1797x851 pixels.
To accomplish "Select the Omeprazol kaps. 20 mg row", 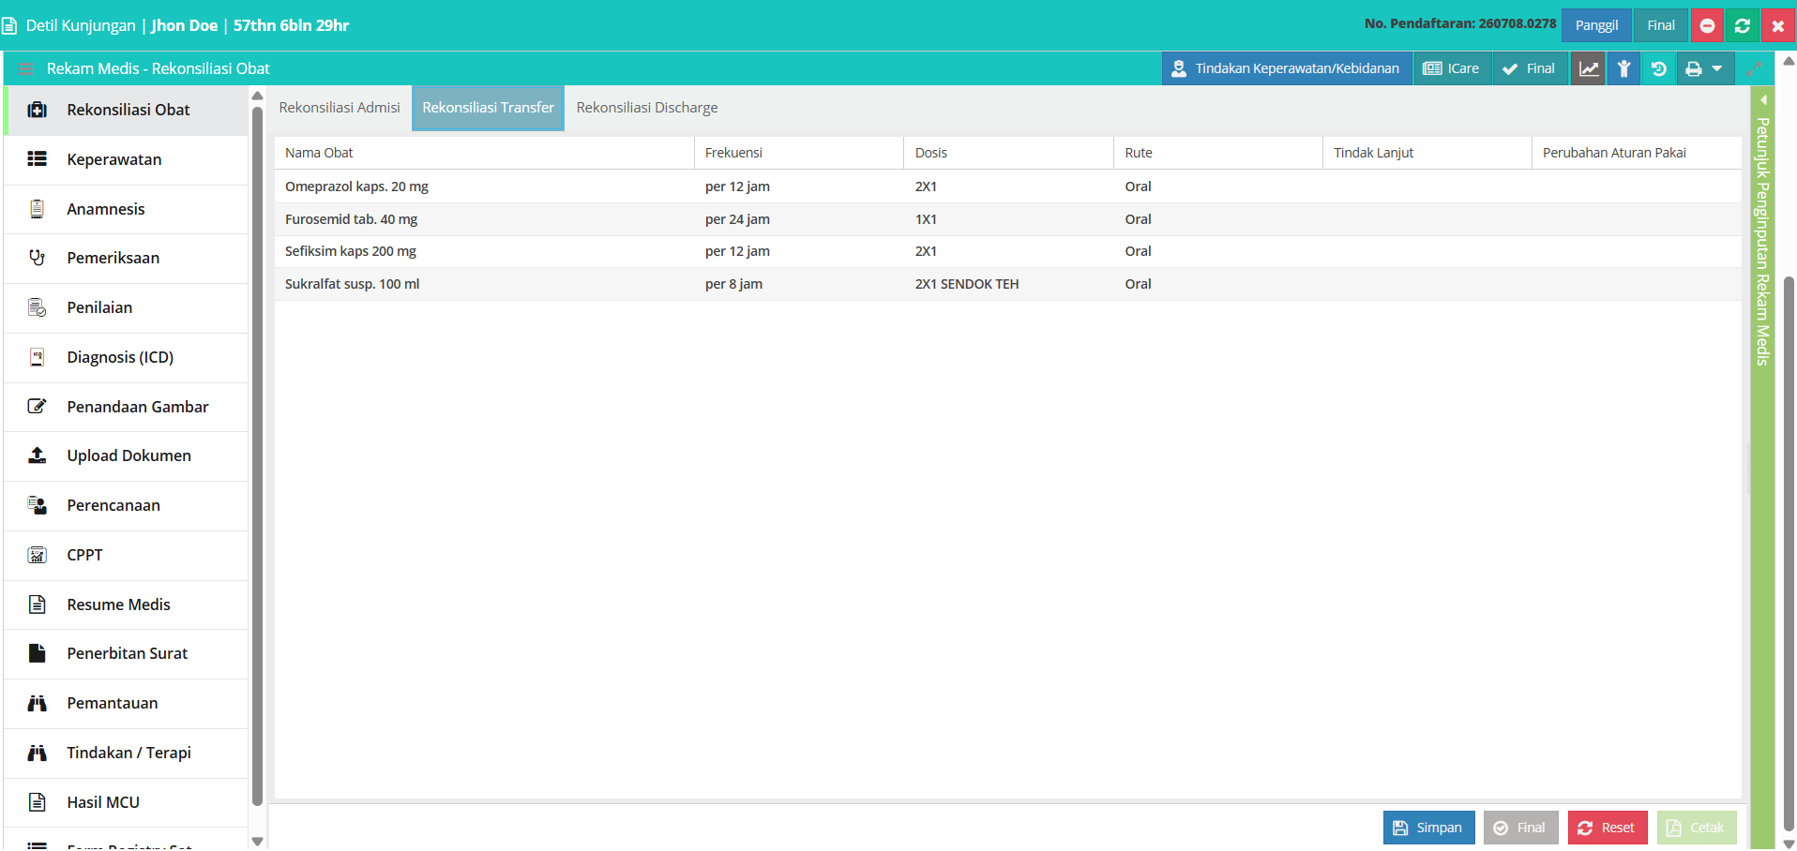I will pyautogui.click(x=1007, y=187).
